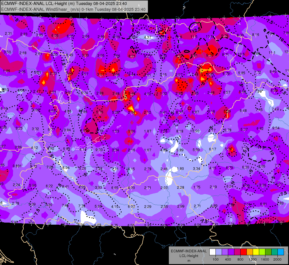Click the 12.5 contour label
This screenshot has height=265, width=289.
click(196, 30)
